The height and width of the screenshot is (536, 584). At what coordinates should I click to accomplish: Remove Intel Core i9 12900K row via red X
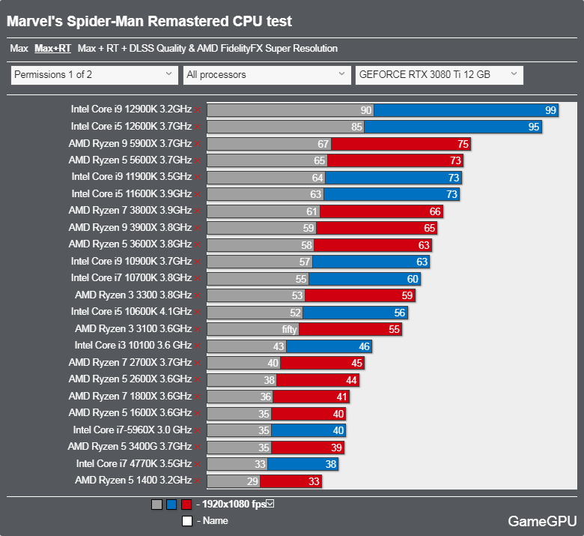198,110
